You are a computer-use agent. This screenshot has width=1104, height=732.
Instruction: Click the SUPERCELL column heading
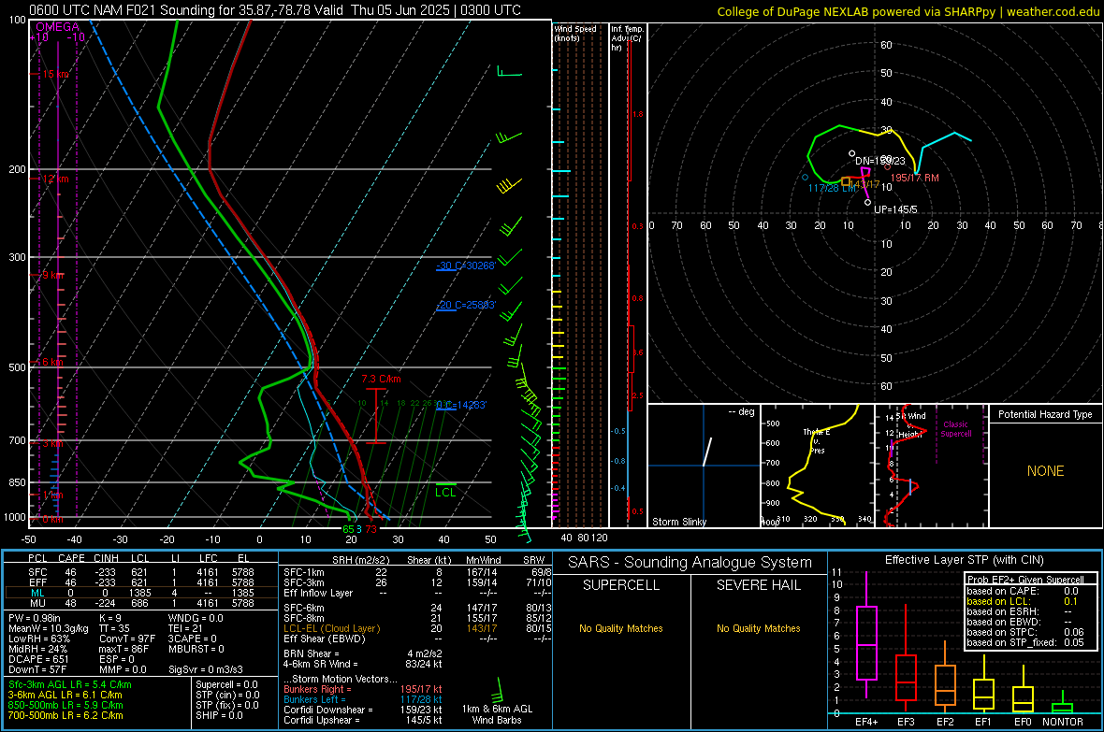tap(621, 585)
